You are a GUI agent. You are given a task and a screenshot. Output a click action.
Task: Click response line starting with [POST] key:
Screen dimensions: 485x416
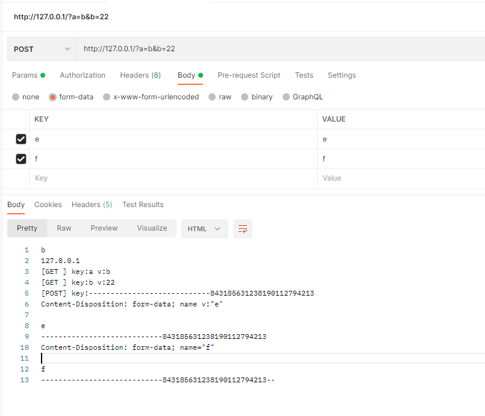click(178, 293)
